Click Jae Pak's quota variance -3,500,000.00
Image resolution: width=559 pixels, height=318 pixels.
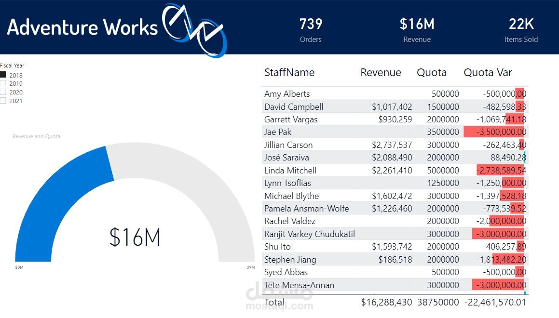coord(501,132)
